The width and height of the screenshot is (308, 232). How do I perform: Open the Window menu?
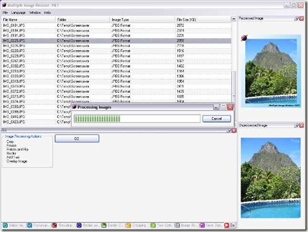(35, 13)
